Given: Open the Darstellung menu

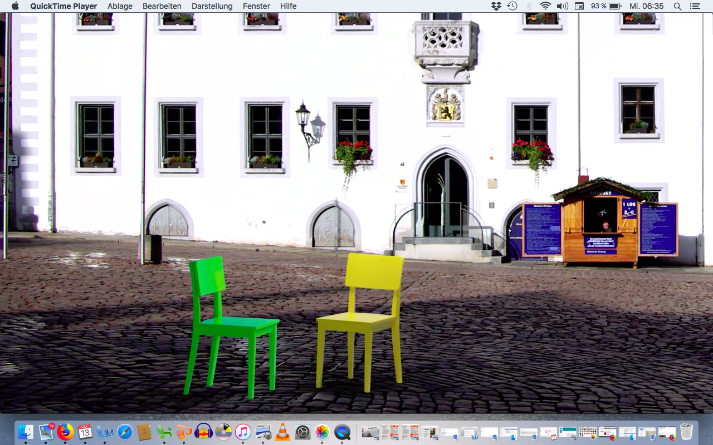Looking at the screenshot, I should (x=212, y=6).
